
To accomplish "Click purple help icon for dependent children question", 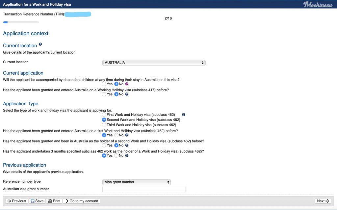I will [127, 84].
